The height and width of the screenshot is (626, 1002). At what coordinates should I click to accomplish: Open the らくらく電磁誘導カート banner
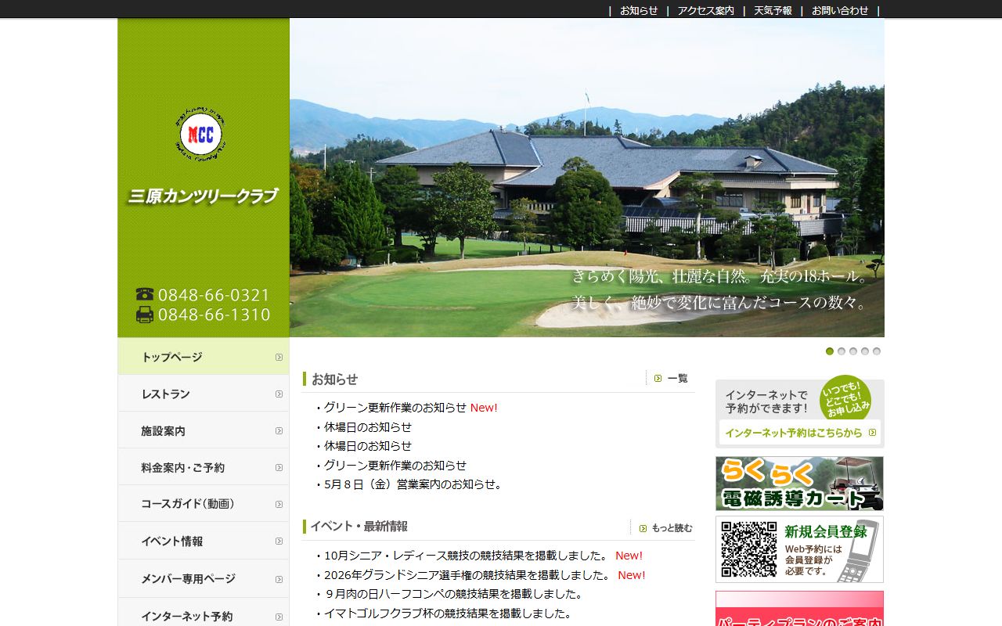coord(799,484)
